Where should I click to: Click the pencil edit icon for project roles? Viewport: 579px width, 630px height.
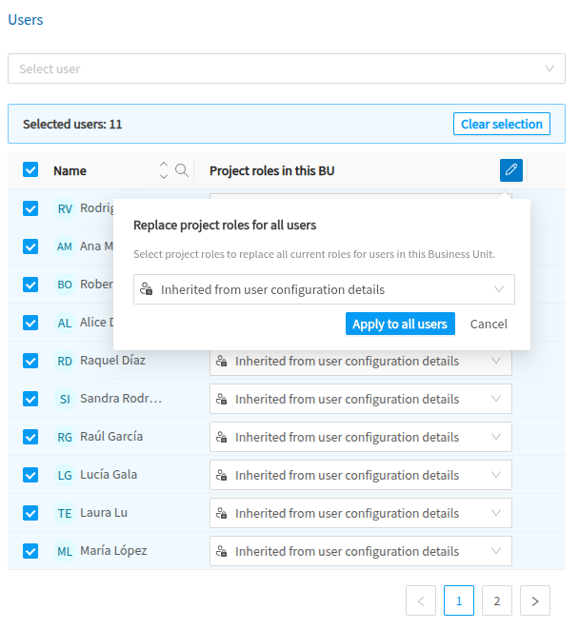(511, 170)
